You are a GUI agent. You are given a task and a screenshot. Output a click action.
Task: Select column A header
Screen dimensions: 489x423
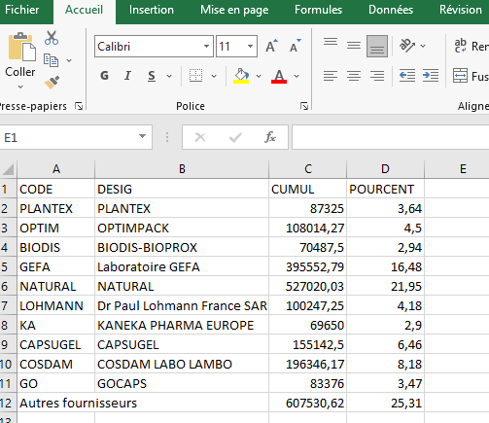click(56, 169)
